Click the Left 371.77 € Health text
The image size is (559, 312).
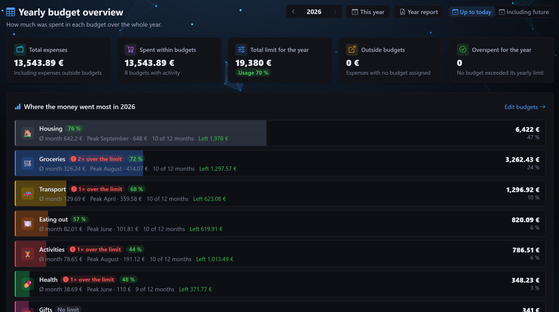click(195, 289)
